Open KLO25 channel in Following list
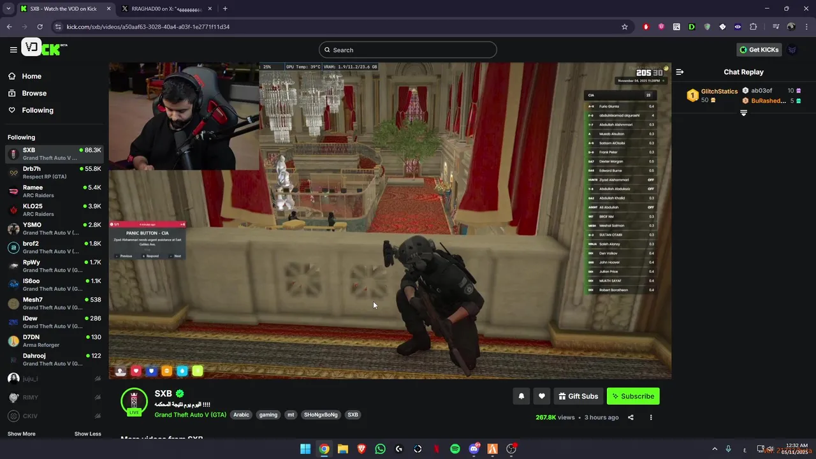This screenshot has width=816, height=459. pyautogui.click(x=54, y=210)
